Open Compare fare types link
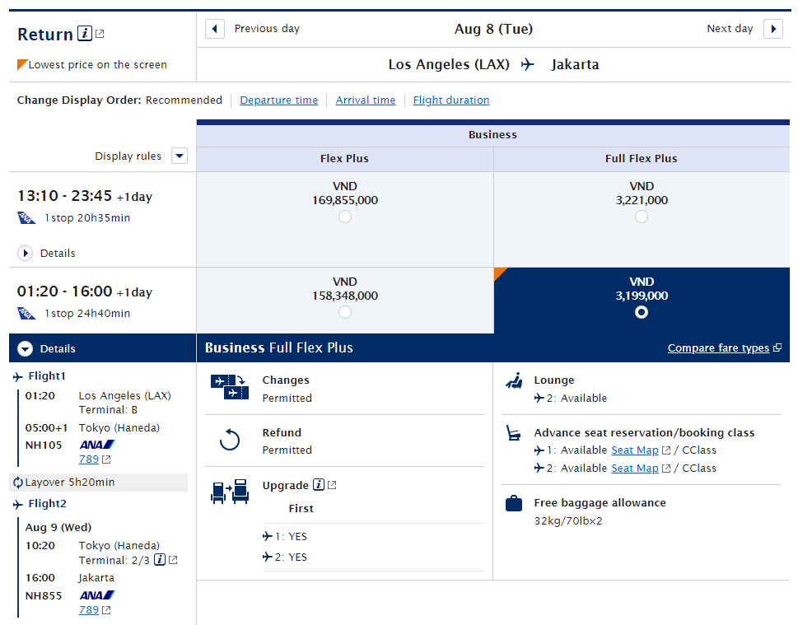 tap(718, 348)
